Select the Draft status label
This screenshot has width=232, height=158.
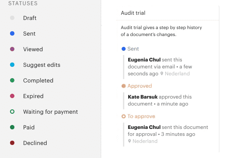tap(30, 18)
